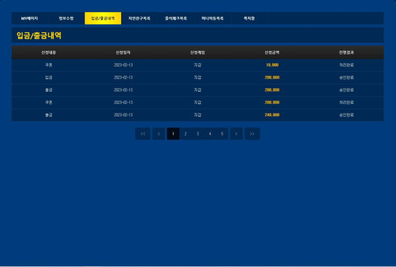This screenshot has width=396, height=267.
Task: Go to pagination page 2
Action: coord(185,134)
